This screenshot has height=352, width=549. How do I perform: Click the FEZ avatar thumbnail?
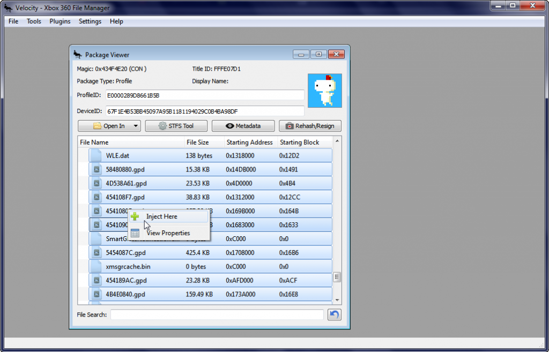325,91
